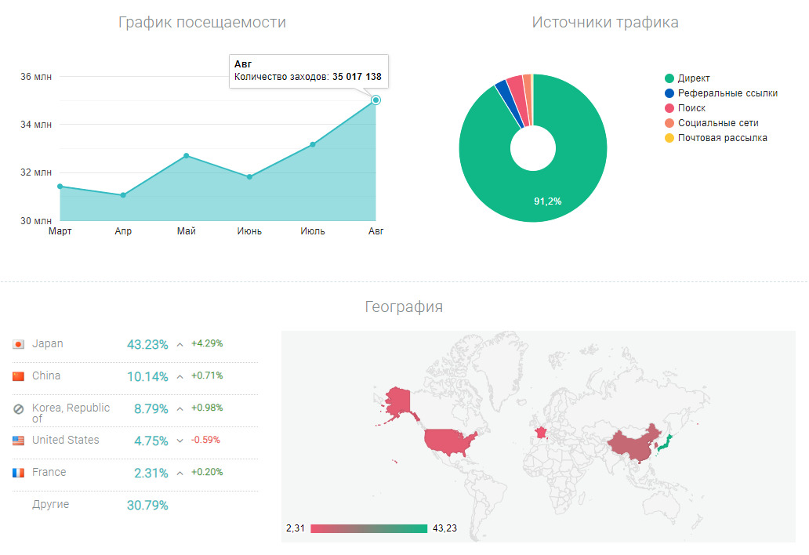Click the down arrow next to United States percentage
The image size is (809, 555).
(180, 441)
